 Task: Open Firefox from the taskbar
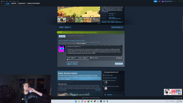(x=85, y=101)
